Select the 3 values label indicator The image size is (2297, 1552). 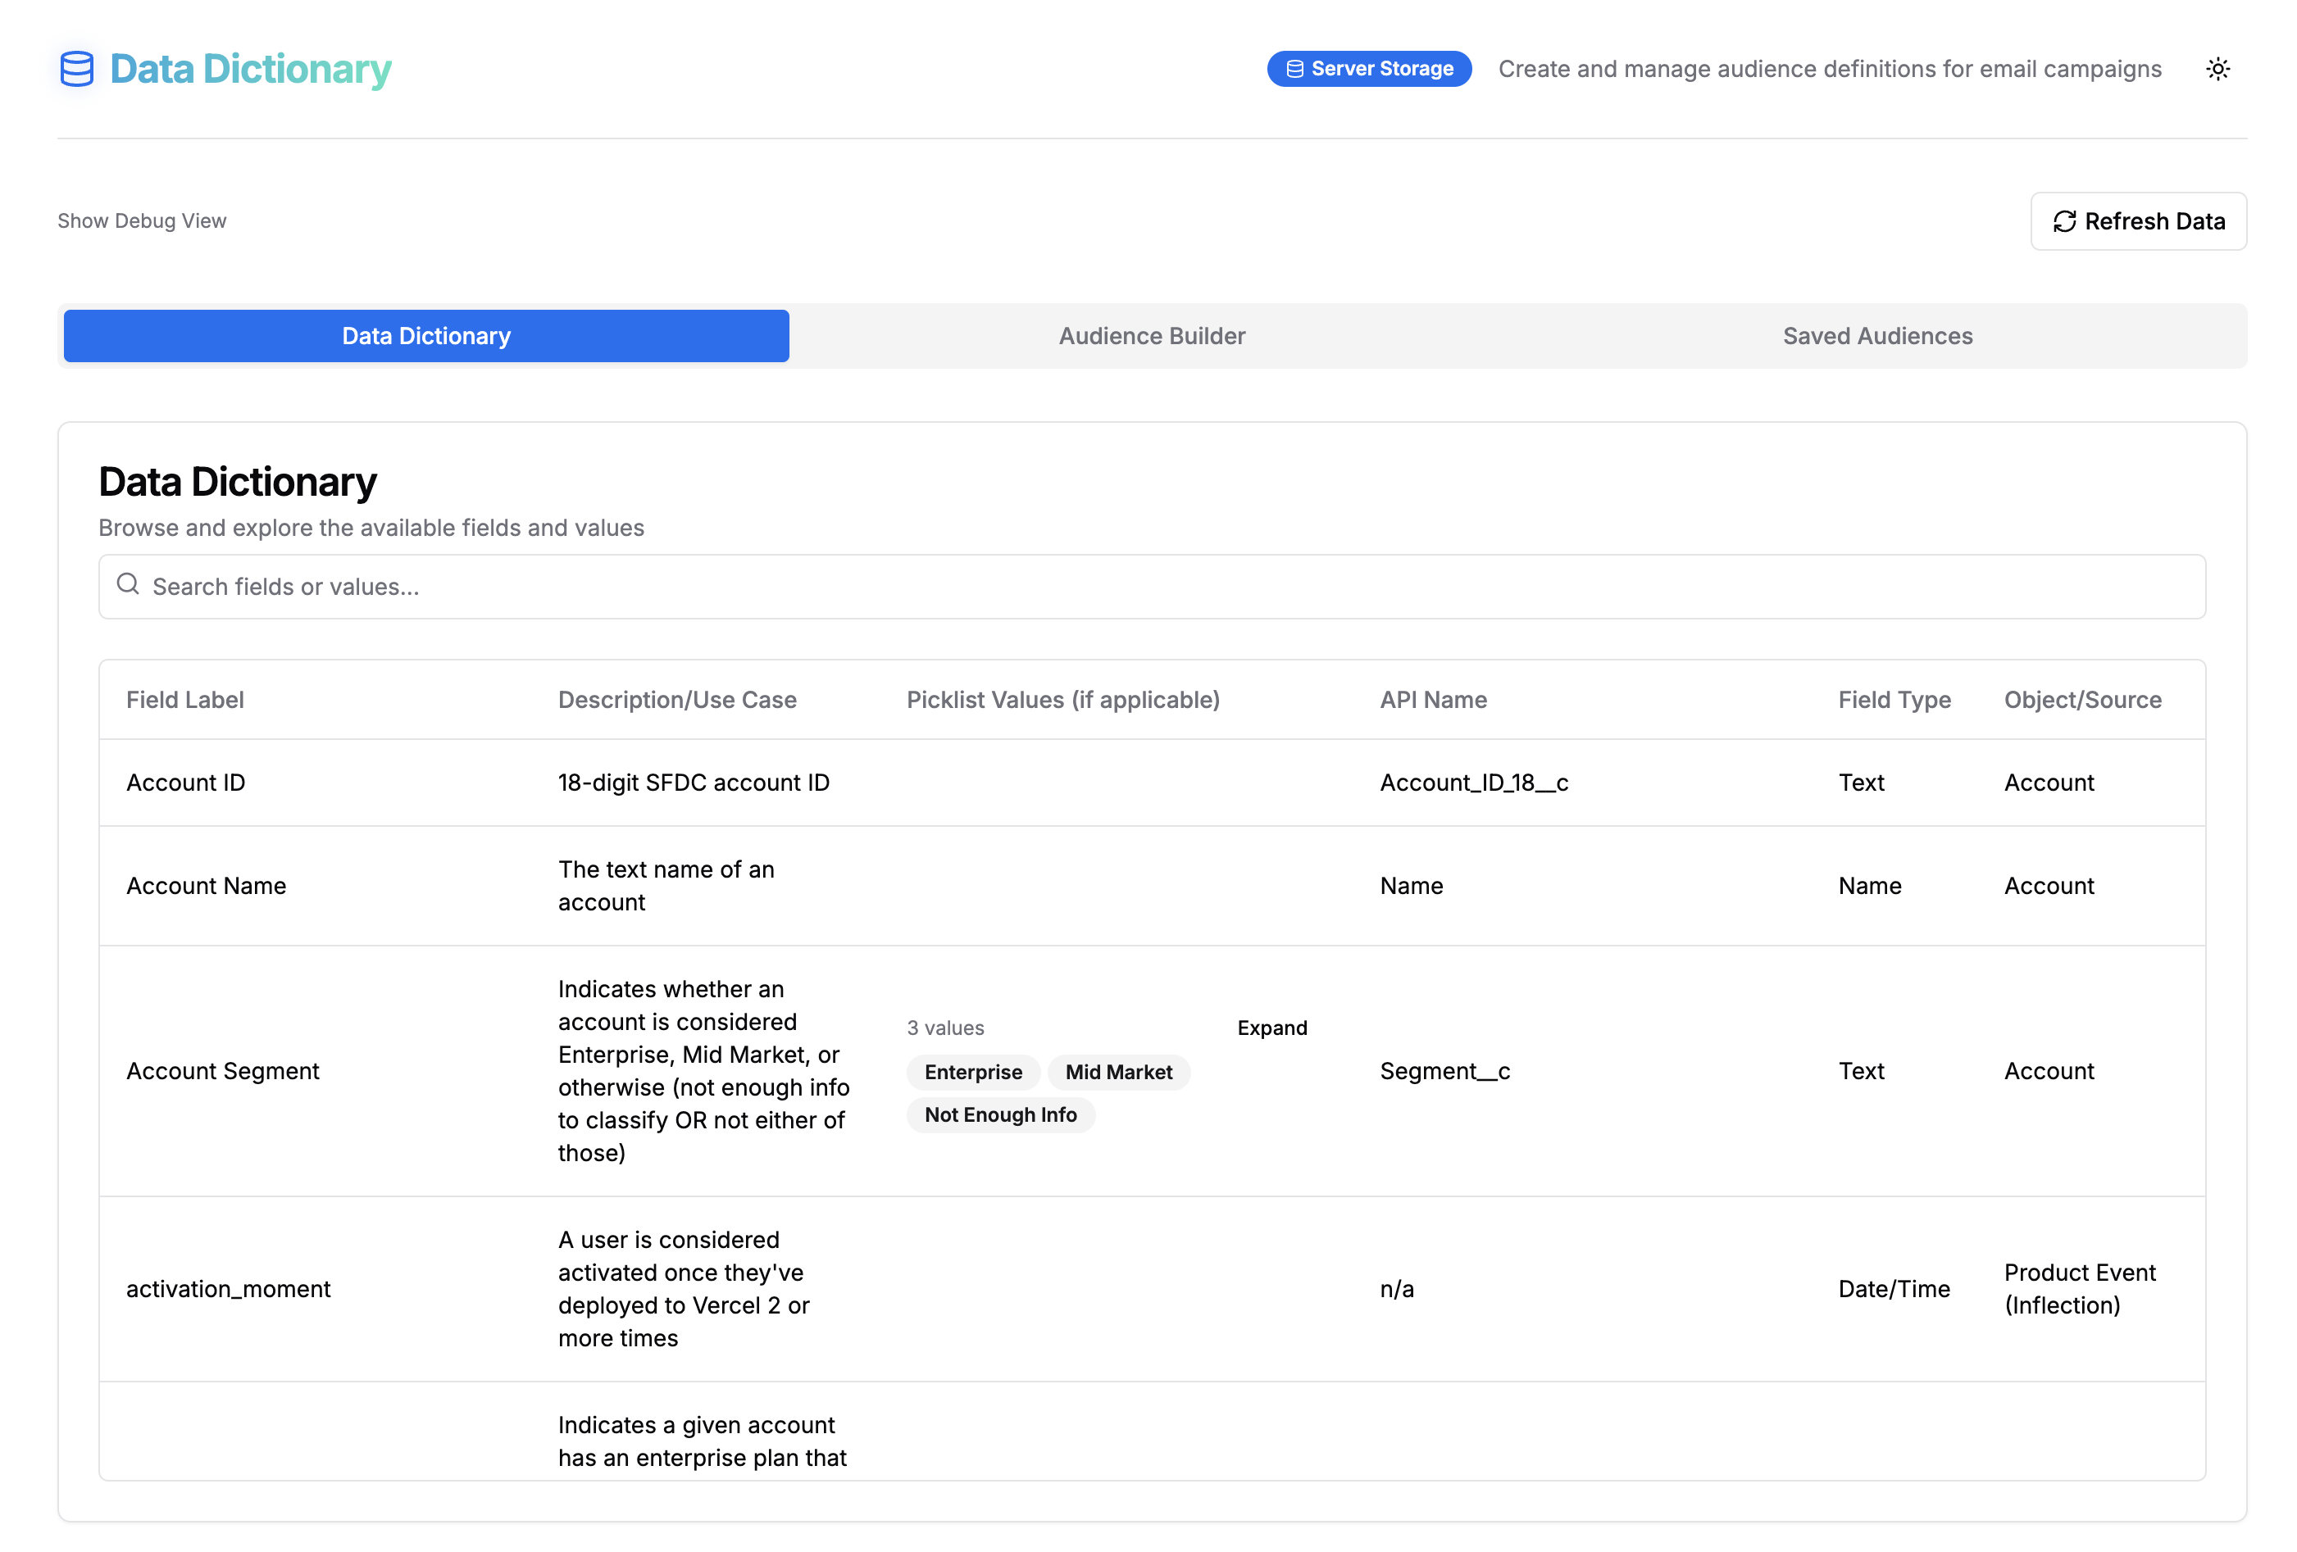coord(945,1028)
